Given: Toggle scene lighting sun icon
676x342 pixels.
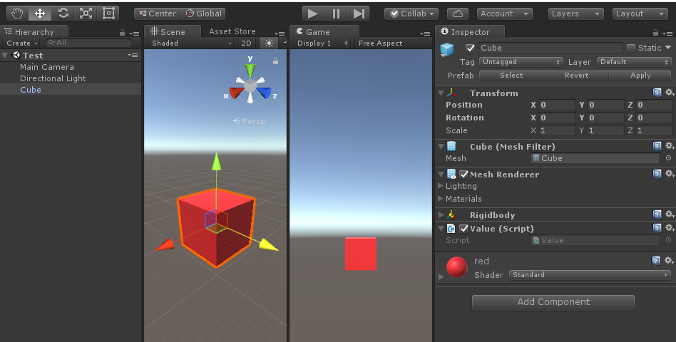Looking at the screenshot, I should coord(269,43).
